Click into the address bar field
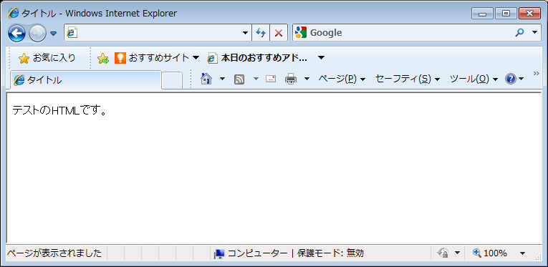Image resolution: width=548 pixels, height=267 pixels. click(x=158, y=33)
